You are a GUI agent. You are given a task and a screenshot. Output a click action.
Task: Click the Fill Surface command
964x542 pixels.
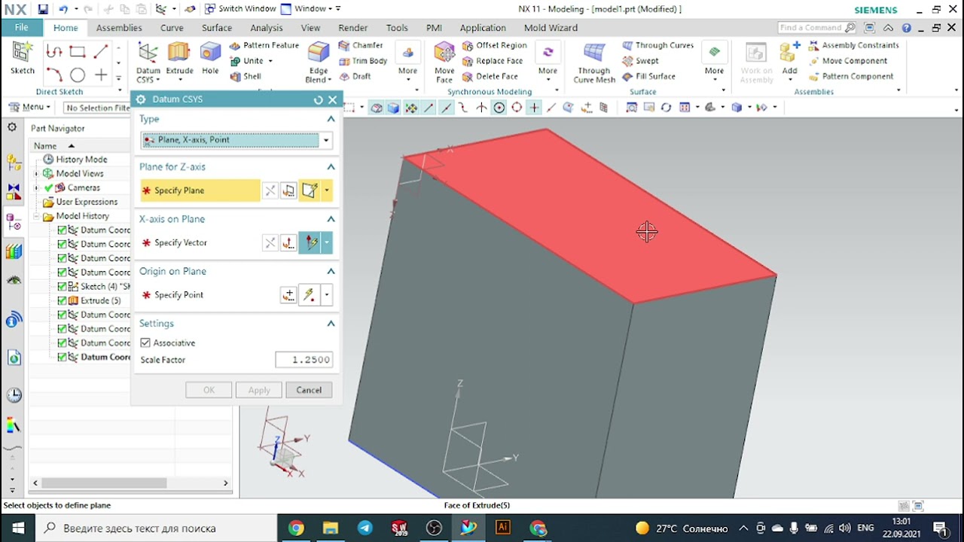tap(648, 76)
